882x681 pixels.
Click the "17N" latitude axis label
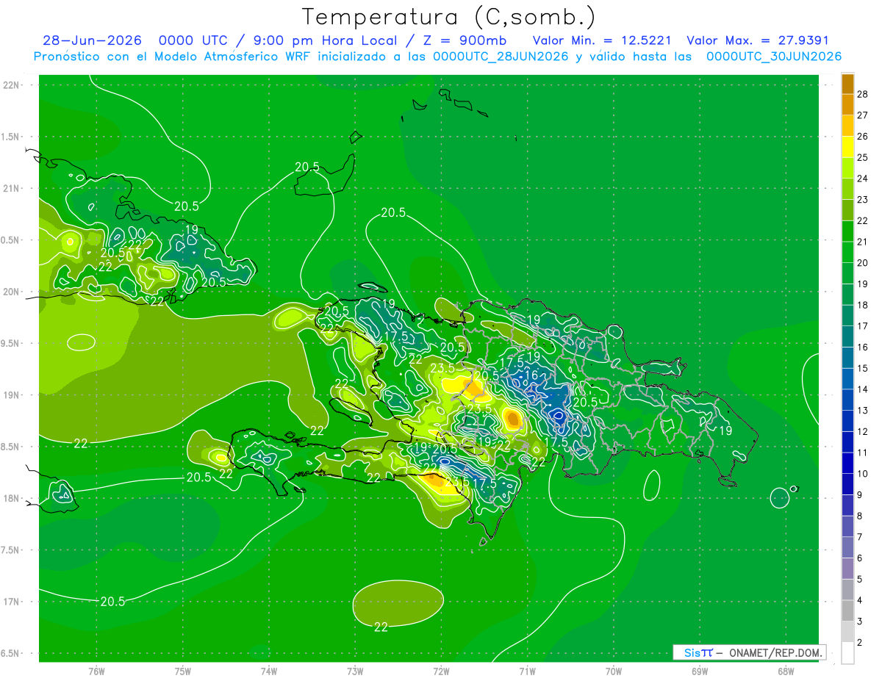point(12,602)
